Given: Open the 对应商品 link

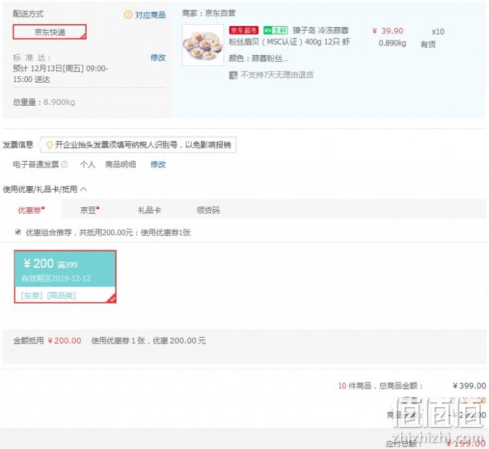Looking at the screenshot, I should 151,14.
